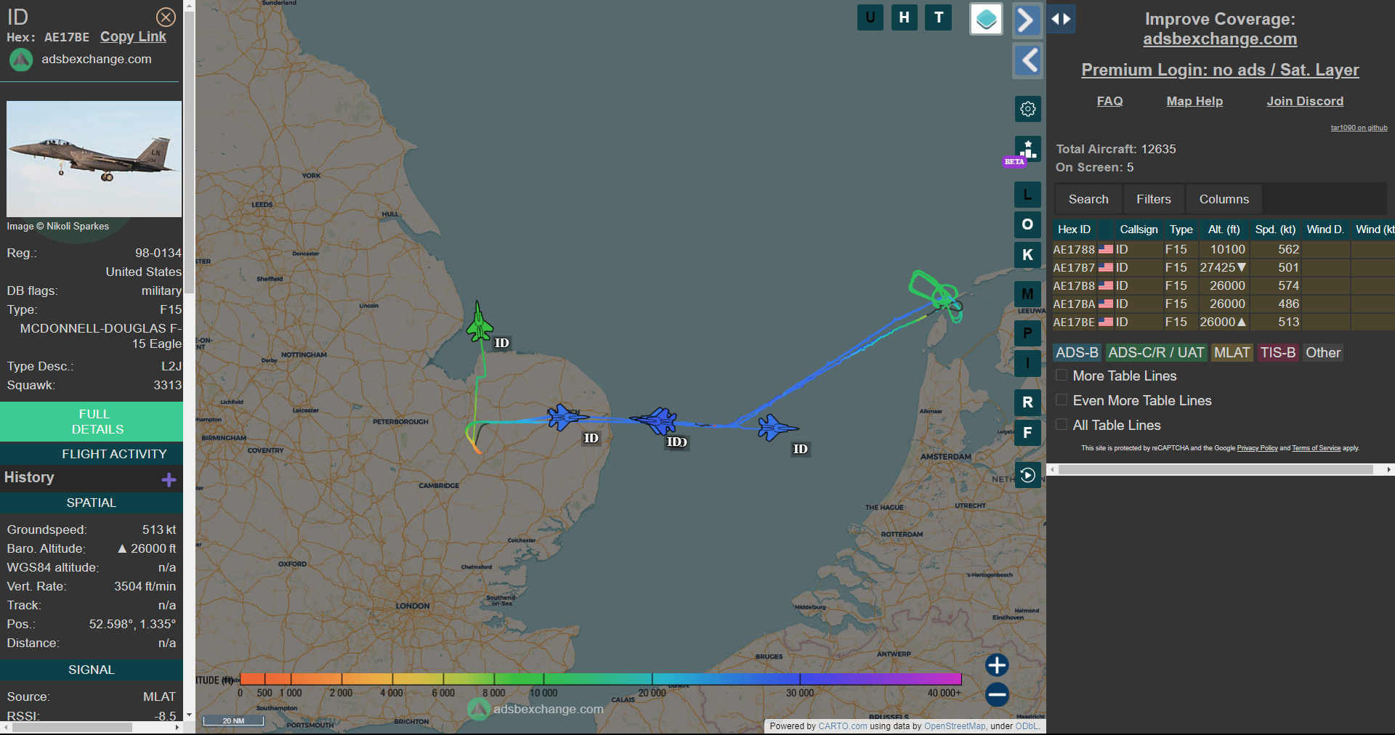This screenshot has width=1395, height=735.
Task: Click Copy Link for the aircraft
Action: [133, 37]
